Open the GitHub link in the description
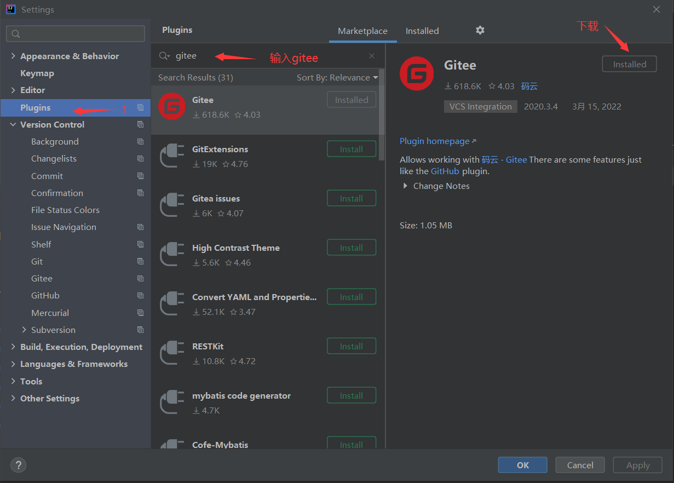Image resolution: width=674 pixels, height=483 pixels. (x=445, y=171)
